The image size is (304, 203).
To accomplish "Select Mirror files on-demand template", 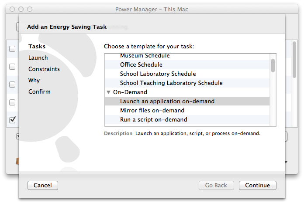I will (x=187, y=110).
